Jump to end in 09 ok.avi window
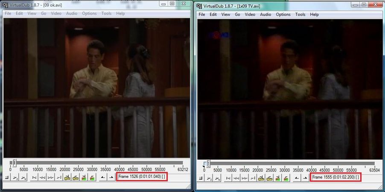 59,177
